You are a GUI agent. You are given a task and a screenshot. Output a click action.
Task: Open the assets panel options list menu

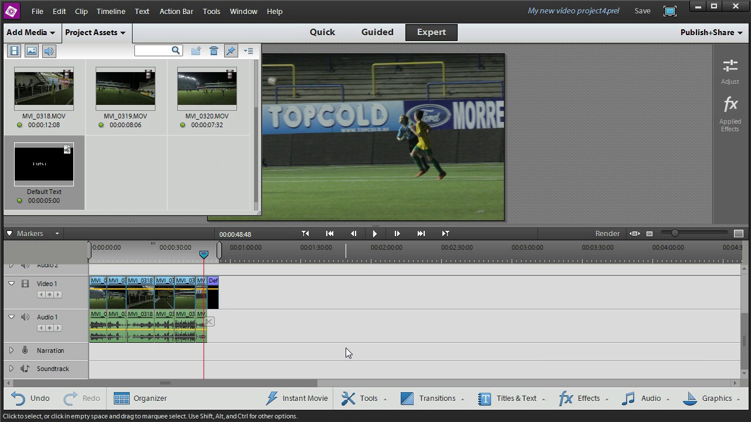pos(248,51)
